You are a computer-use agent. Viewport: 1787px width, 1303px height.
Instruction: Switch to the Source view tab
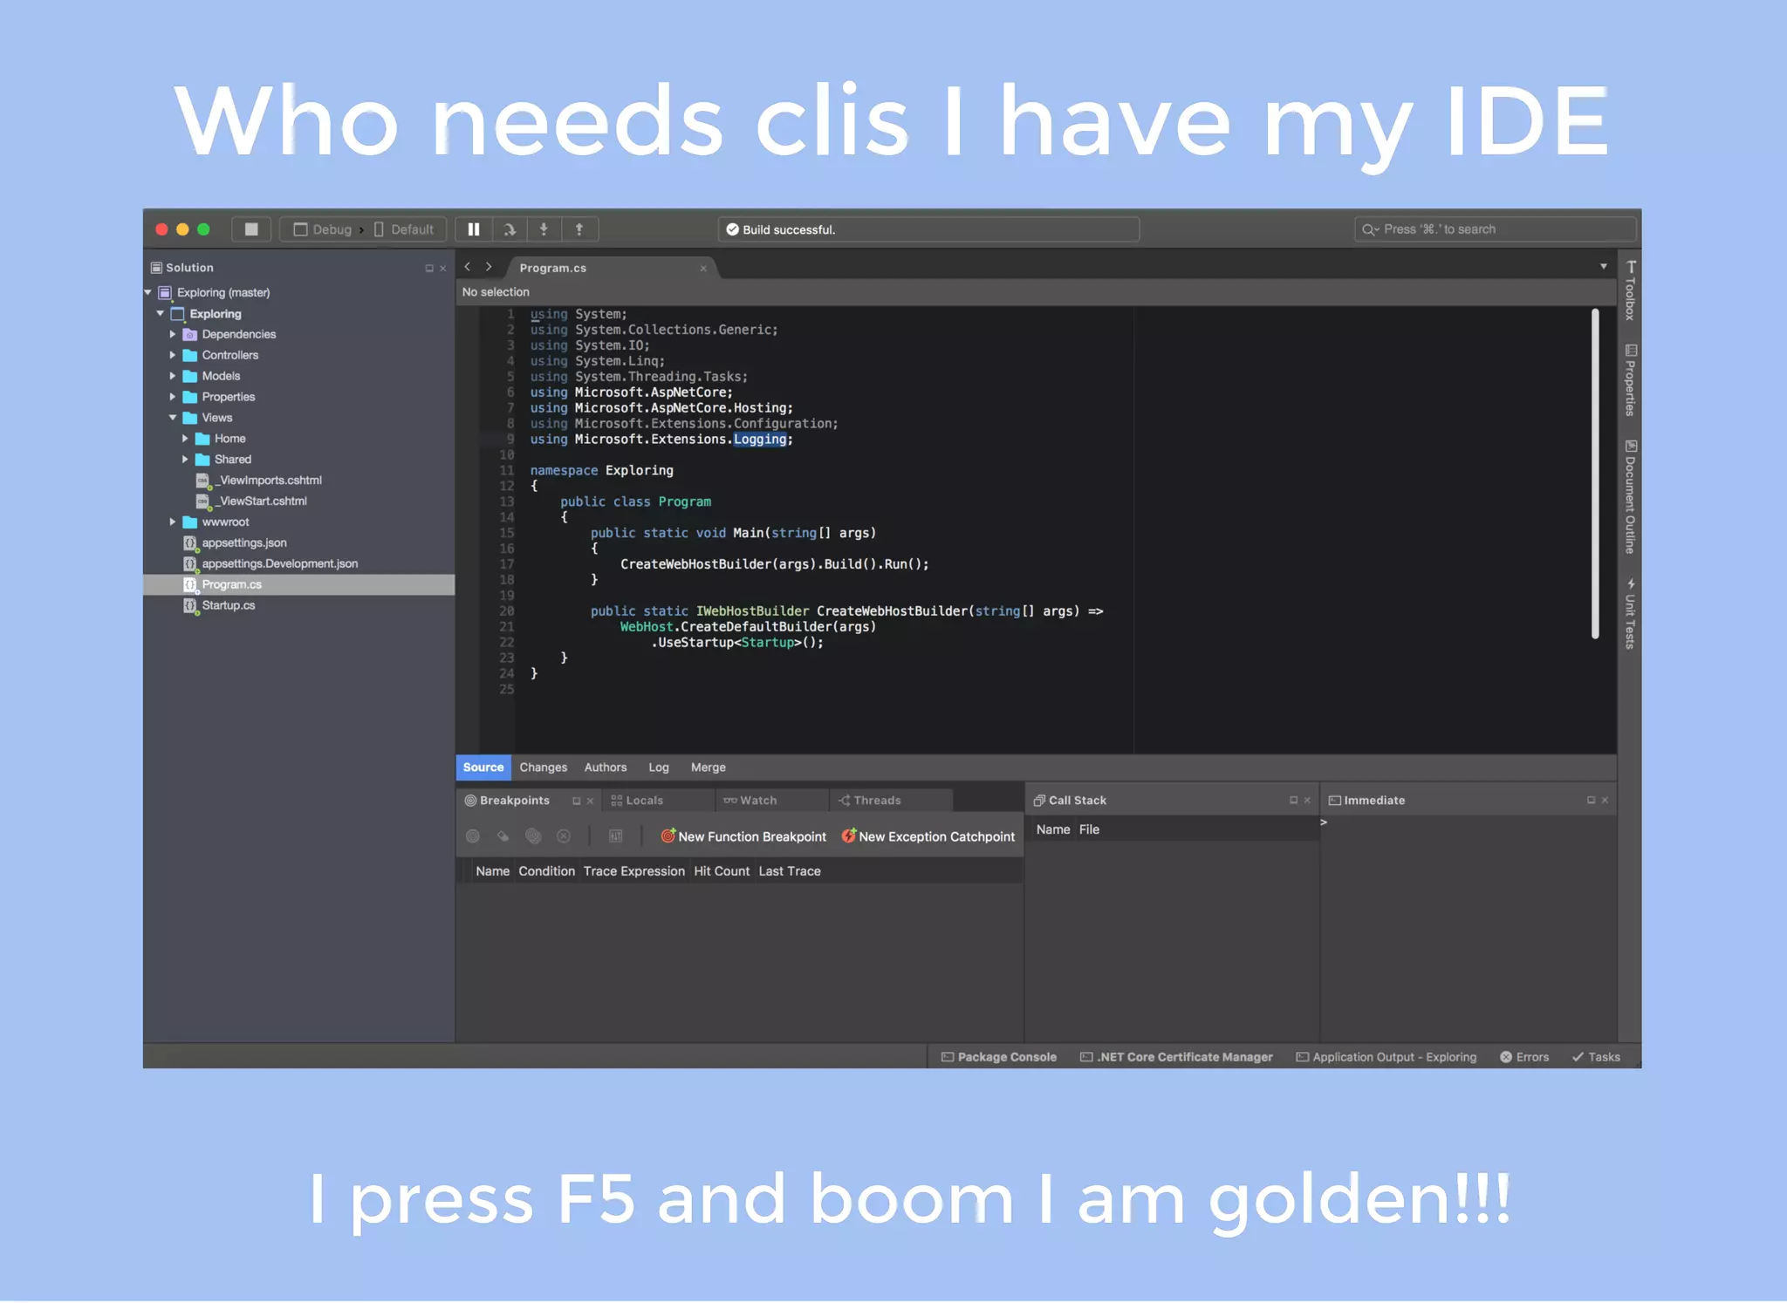[483, 767]
